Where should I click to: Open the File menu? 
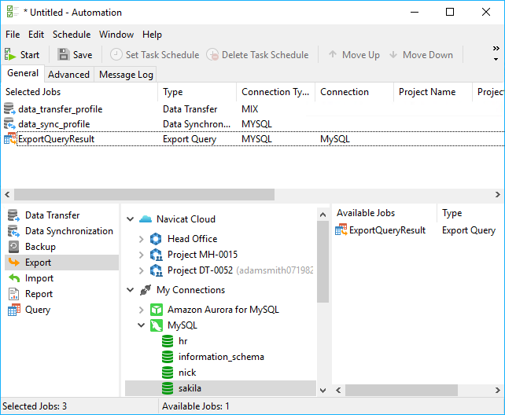click(x=13, y=35)
